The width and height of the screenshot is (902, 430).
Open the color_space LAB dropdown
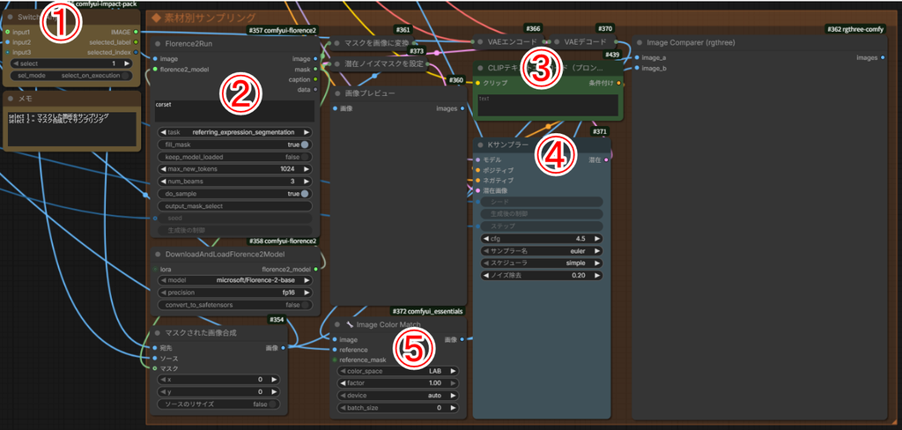coord(398,371)
